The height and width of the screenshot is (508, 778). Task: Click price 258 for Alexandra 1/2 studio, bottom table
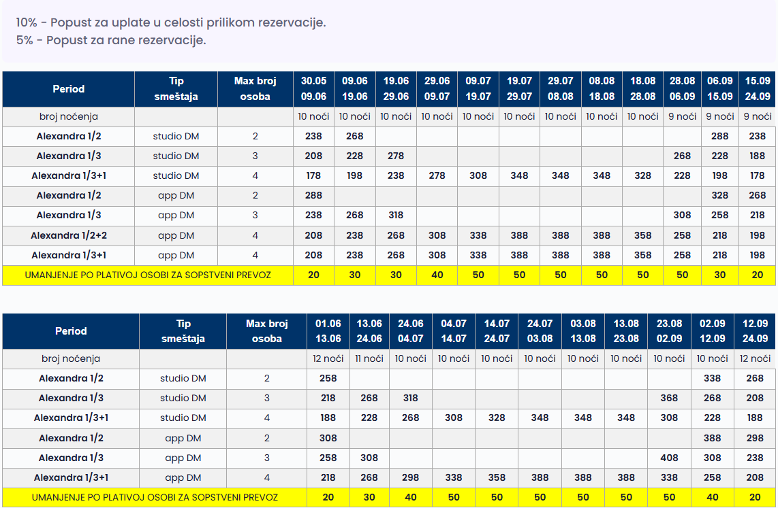tap(328, 378)
